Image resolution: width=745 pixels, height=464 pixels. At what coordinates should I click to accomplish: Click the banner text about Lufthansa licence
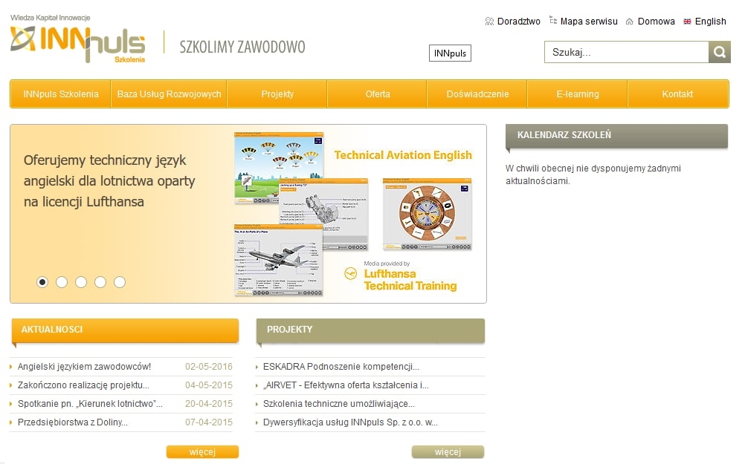(x=109, y=180)
